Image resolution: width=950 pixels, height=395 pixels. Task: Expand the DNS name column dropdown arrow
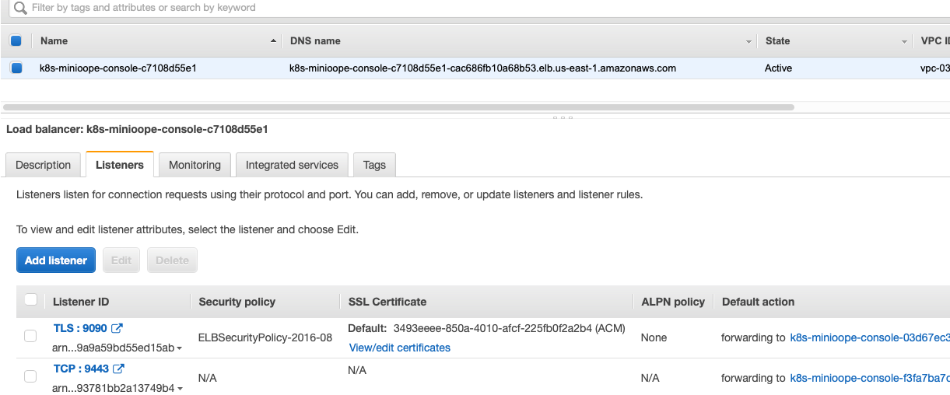click(x=748, y=41)
